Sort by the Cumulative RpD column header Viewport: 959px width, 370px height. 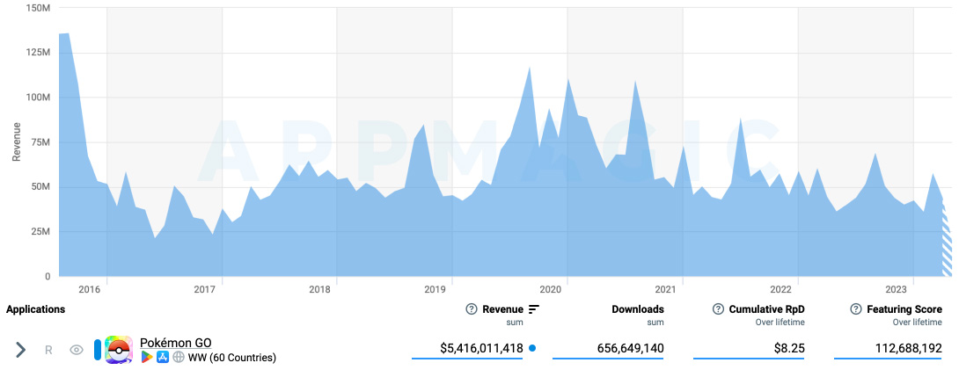coord(767,309)
